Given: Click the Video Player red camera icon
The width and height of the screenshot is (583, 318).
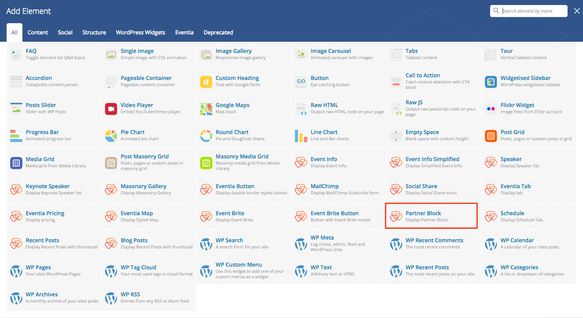Looking at the screenshot, I should tap(111, 109).
